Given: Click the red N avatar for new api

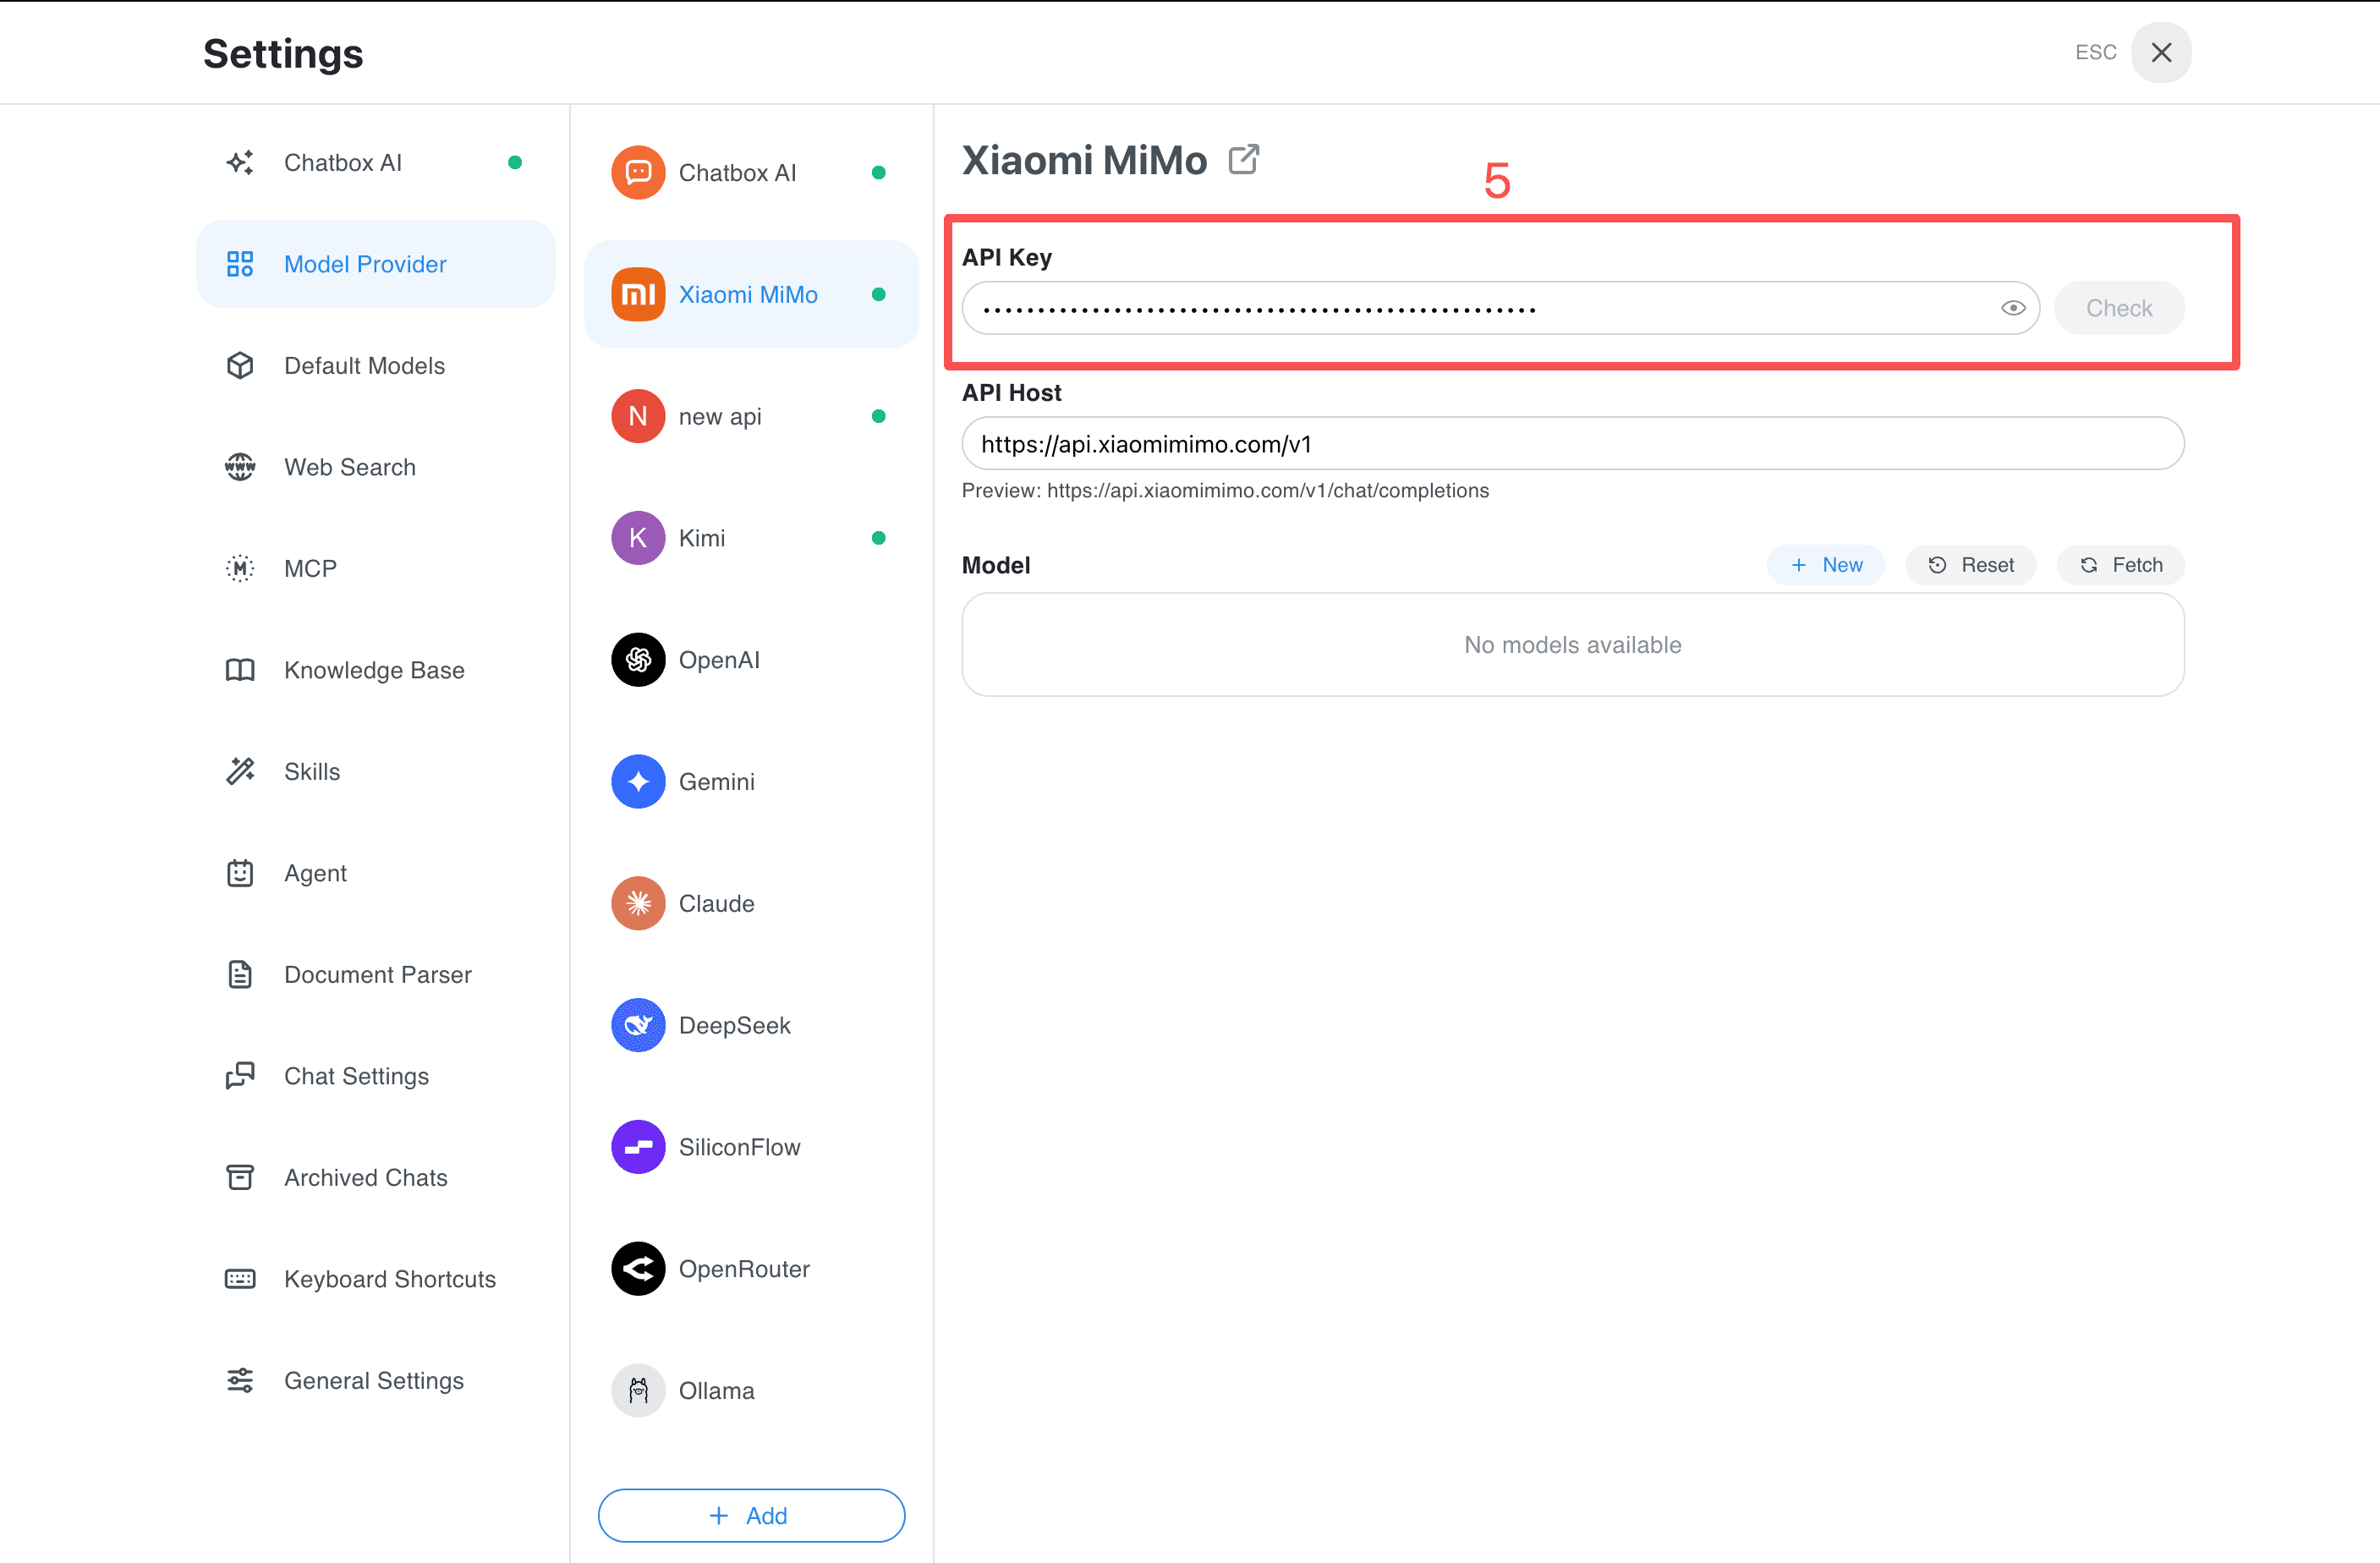Looking at the screenshot, I should click(x=638, y=416).
